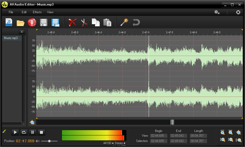Click the horizontal scrollbar thumb under waveform

point(172,122)
